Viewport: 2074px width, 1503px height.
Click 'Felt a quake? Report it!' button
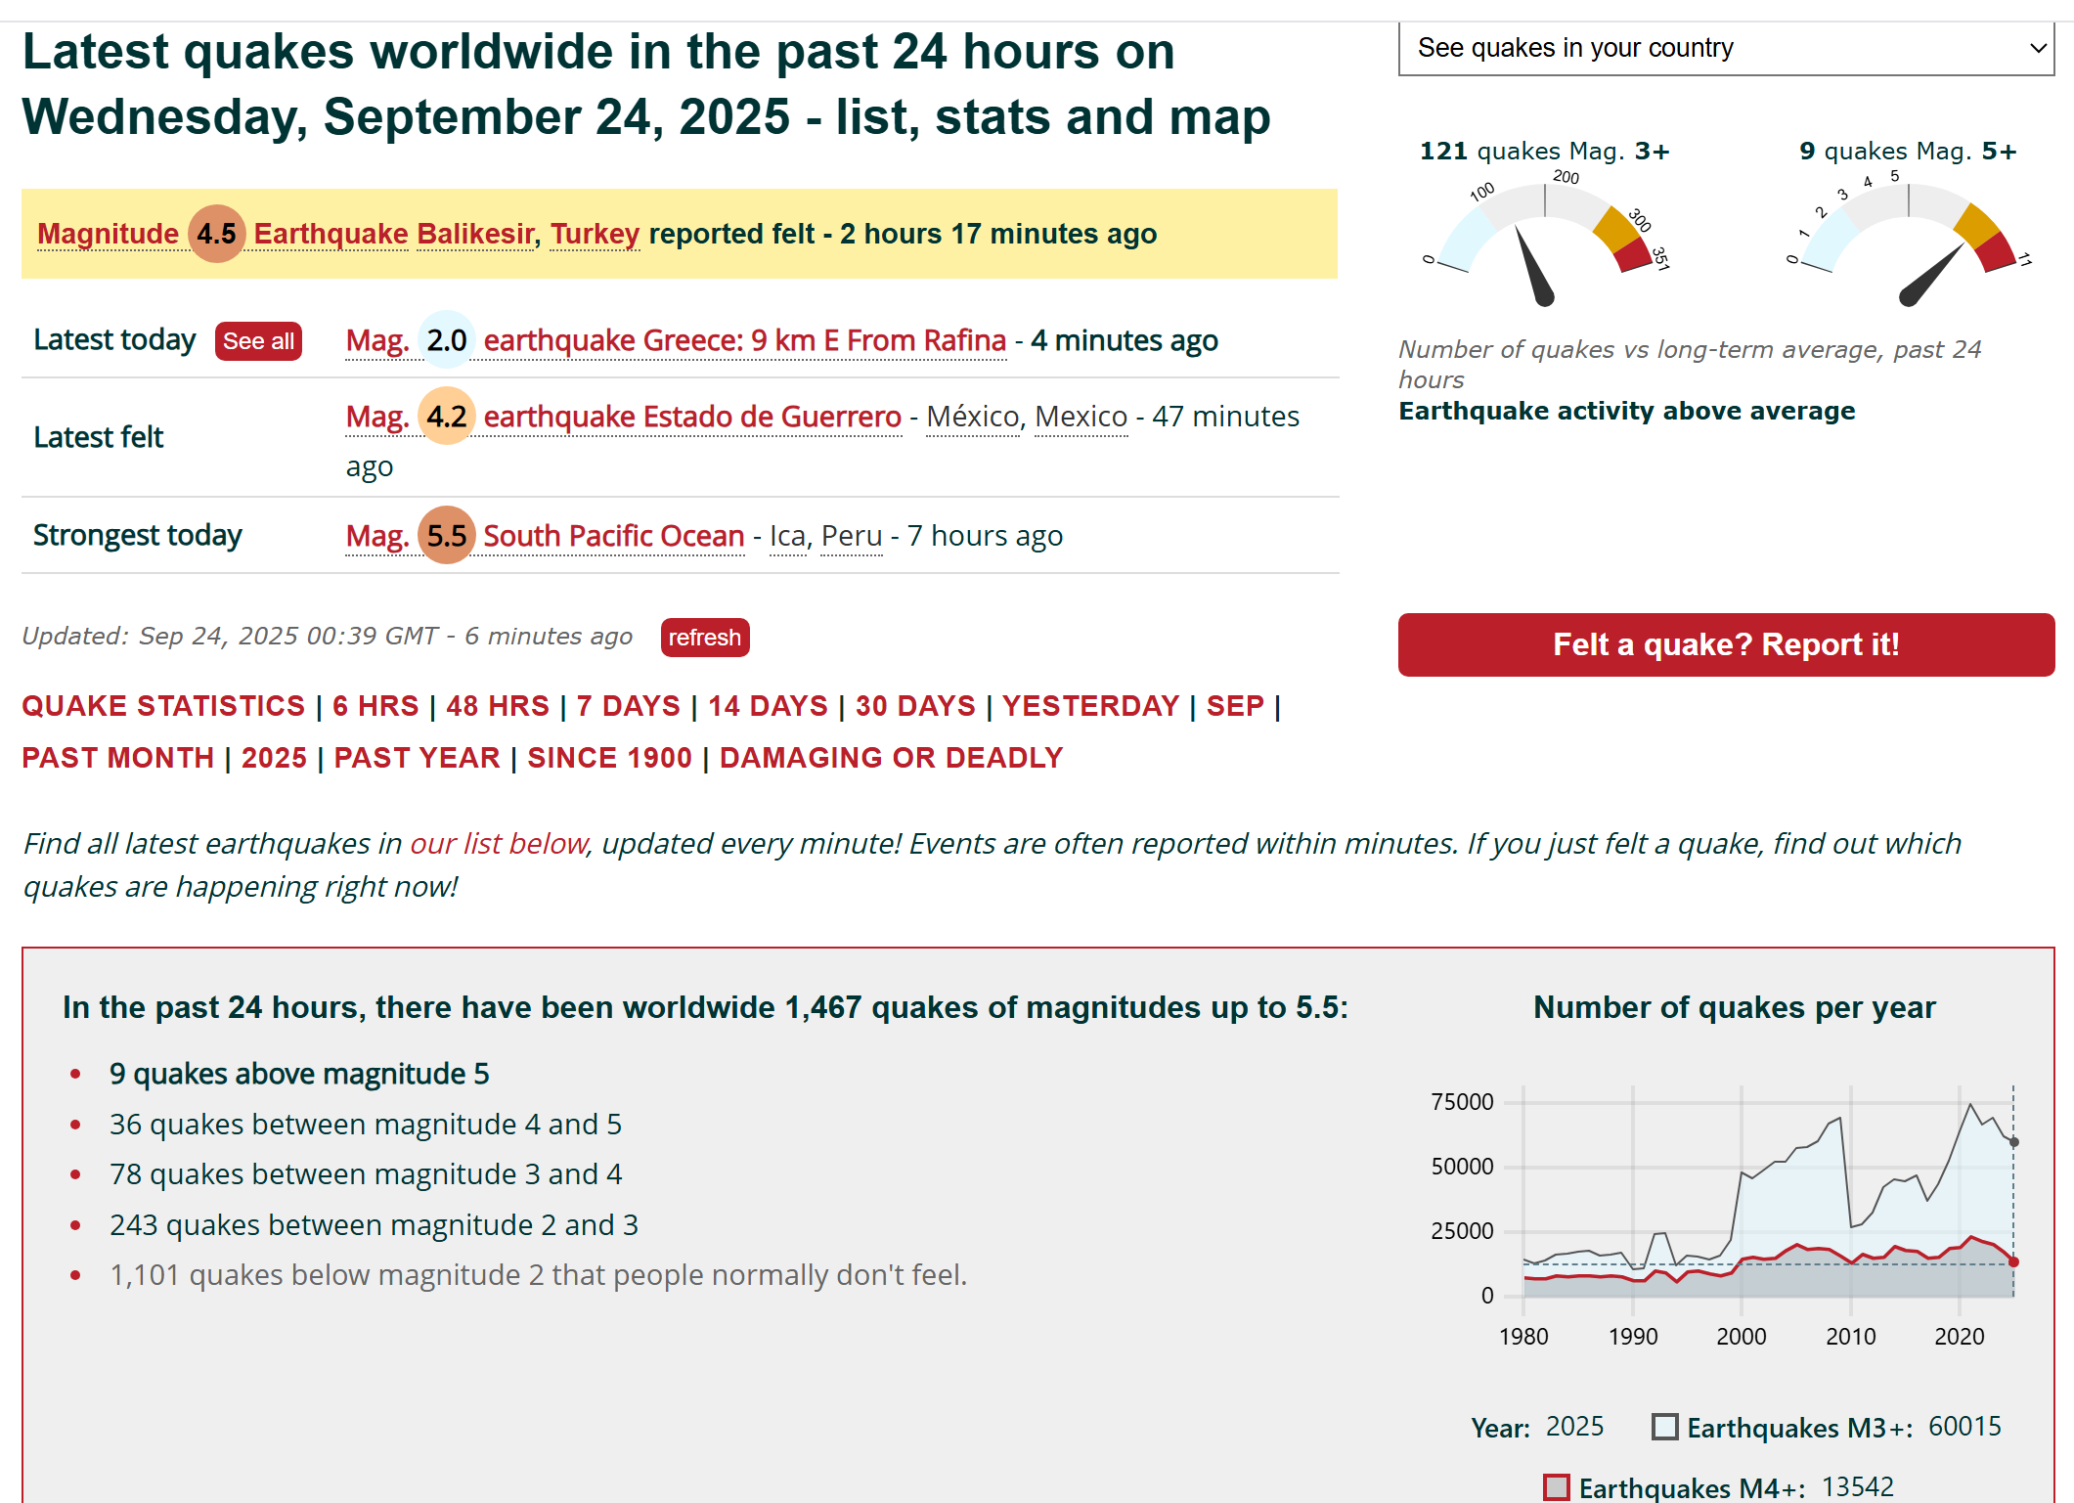[x=1725, y=644]
